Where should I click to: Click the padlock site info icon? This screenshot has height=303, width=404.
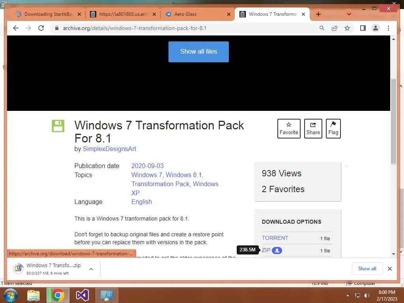pyautogui.click(x=57, y=28)
